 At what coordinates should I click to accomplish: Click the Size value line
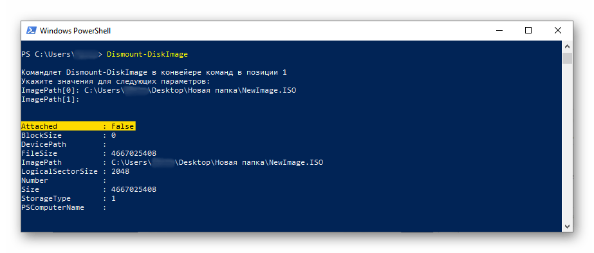pos(89,189)
